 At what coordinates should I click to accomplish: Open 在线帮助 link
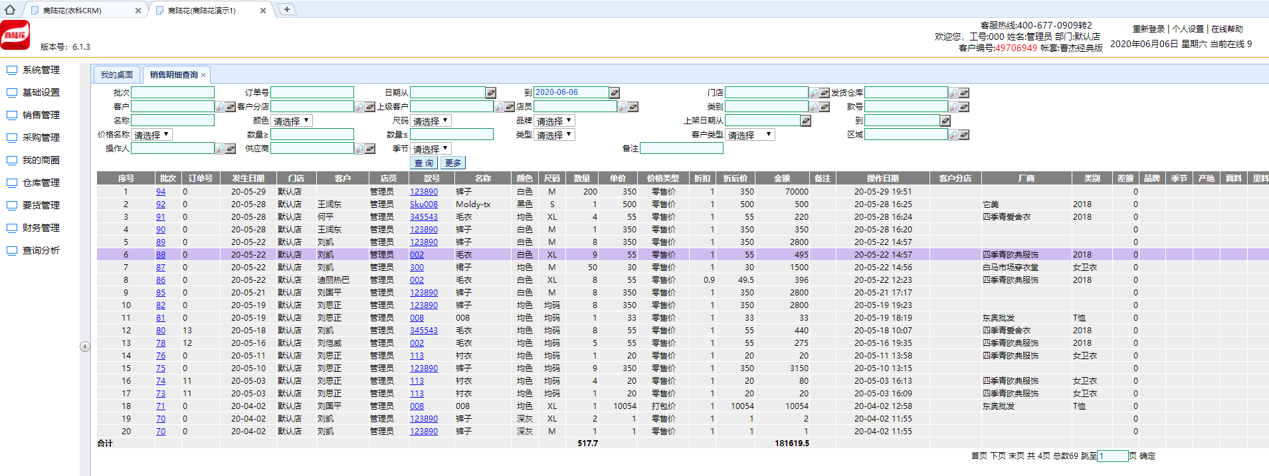tap(1227, 29)
